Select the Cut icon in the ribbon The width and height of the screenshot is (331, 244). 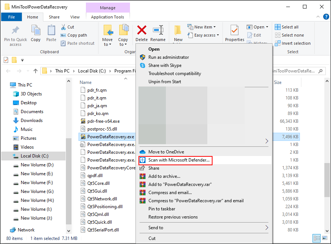(x=64, y=27)
